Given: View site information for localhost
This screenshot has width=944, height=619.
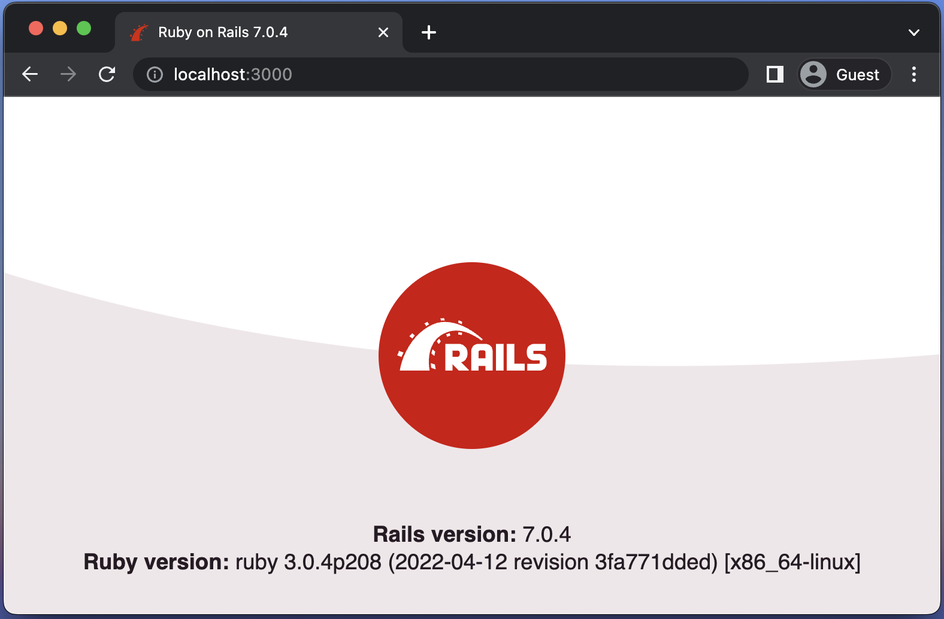Looking at the screenshot, I should click(x=155, y=74).
